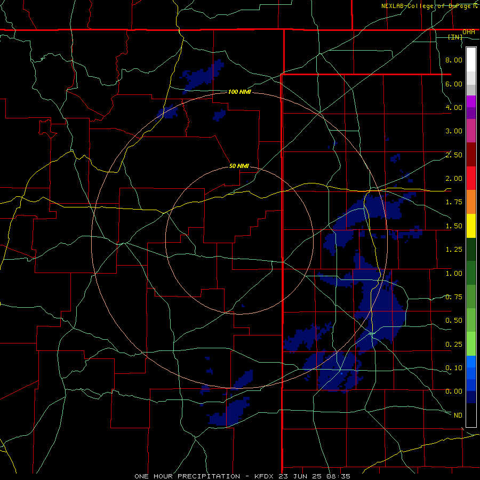The width and height of the screenshot is (480, 480).
Task: Click the 0.50 legend value
Action: tap(454, 321)
